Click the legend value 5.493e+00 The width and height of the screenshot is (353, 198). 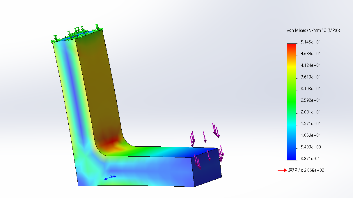(311, 147)
